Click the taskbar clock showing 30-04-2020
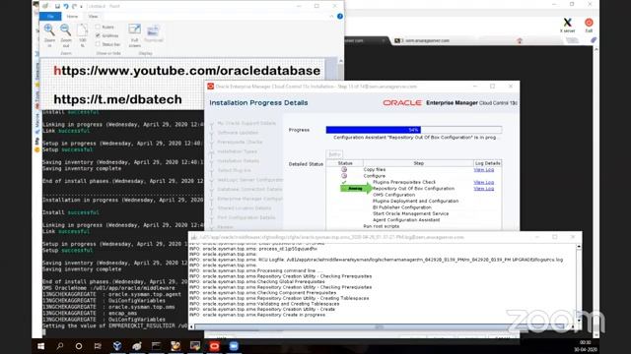631x354 pixels. [x=586, y=346]
